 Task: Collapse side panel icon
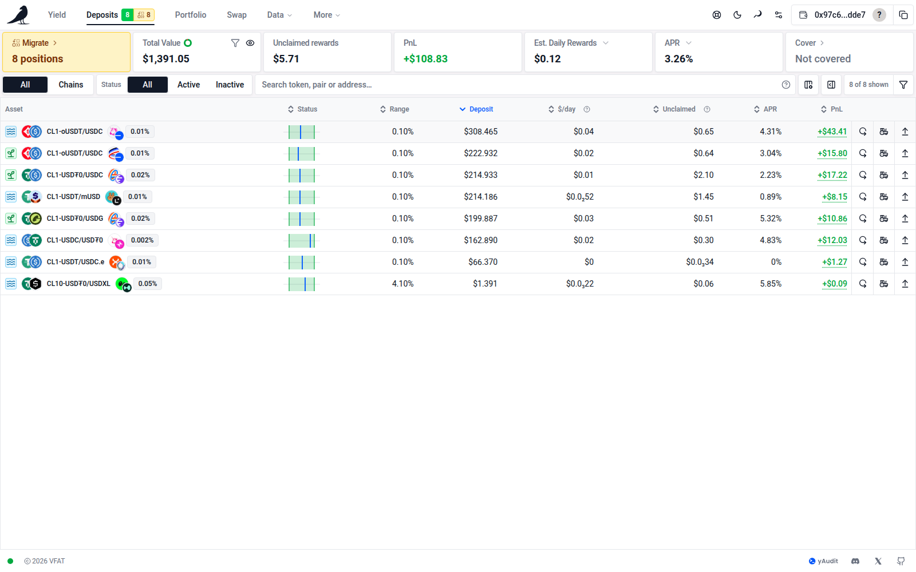831,85
